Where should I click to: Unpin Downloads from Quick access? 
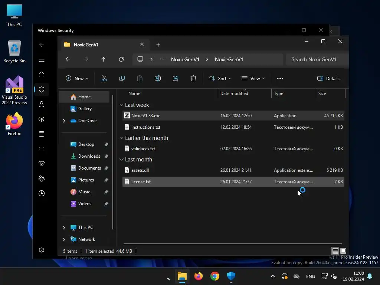click(106, 156)
